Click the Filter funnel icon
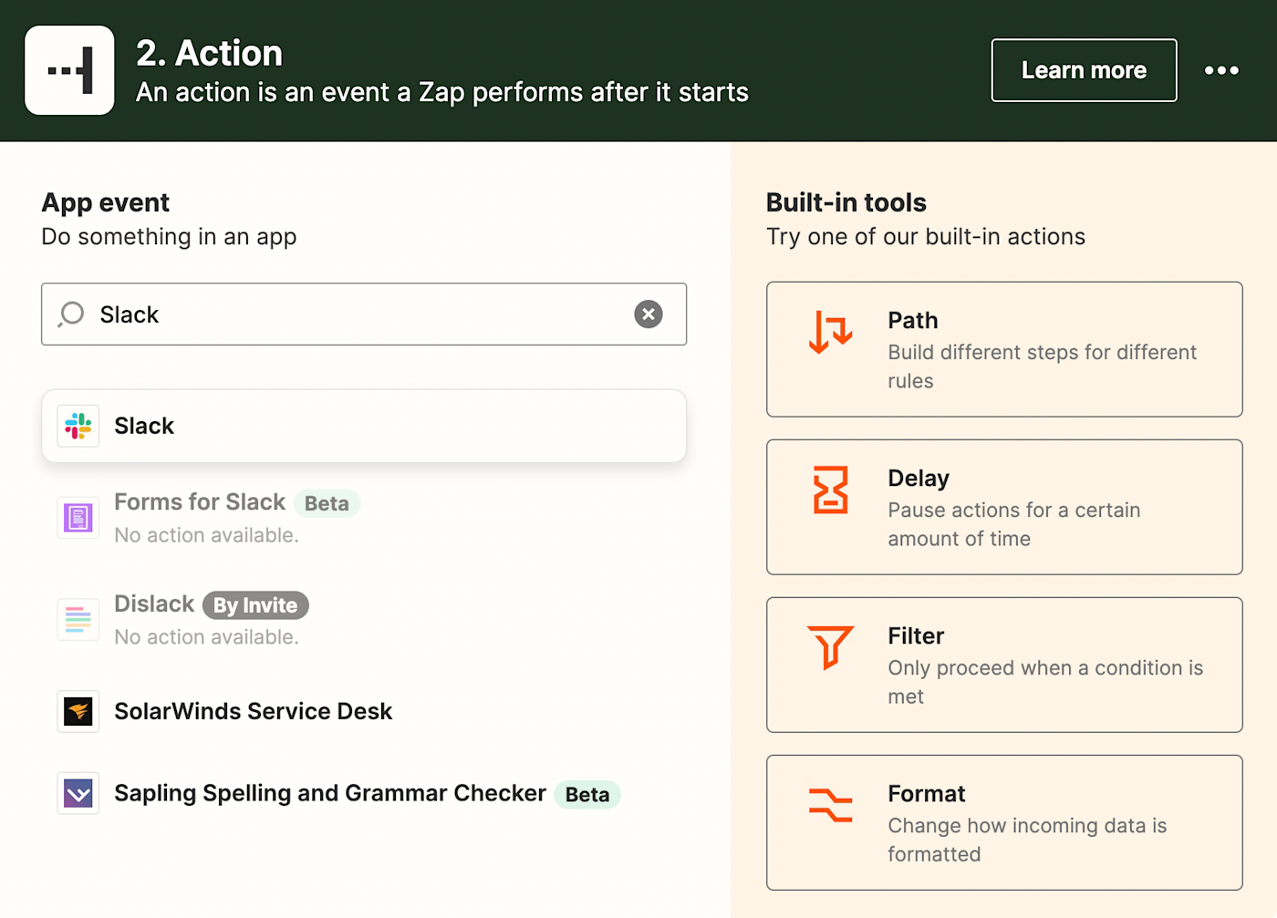1277x918 pixels. click(830, 647)
